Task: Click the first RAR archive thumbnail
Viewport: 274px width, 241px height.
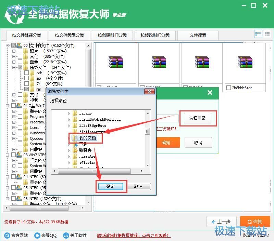Action: click(x=115, y=62)
